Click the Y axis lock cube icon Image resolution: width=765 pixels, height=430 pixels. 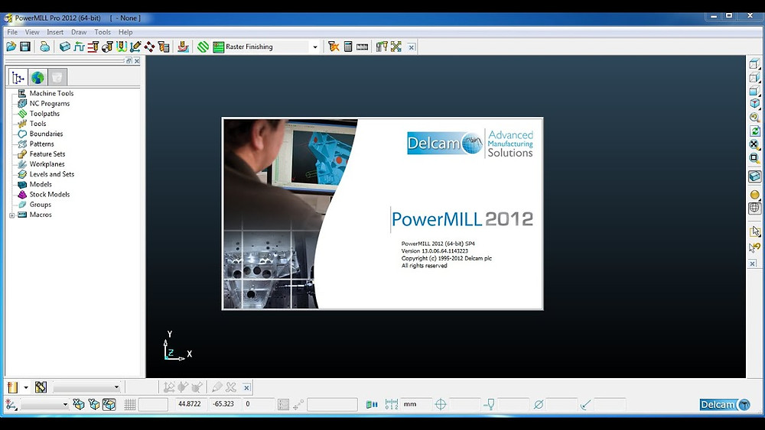pos(93,404)
